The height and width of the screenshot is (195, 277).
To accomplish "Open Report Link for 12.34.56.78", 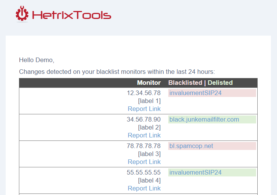I will point(144,109).
